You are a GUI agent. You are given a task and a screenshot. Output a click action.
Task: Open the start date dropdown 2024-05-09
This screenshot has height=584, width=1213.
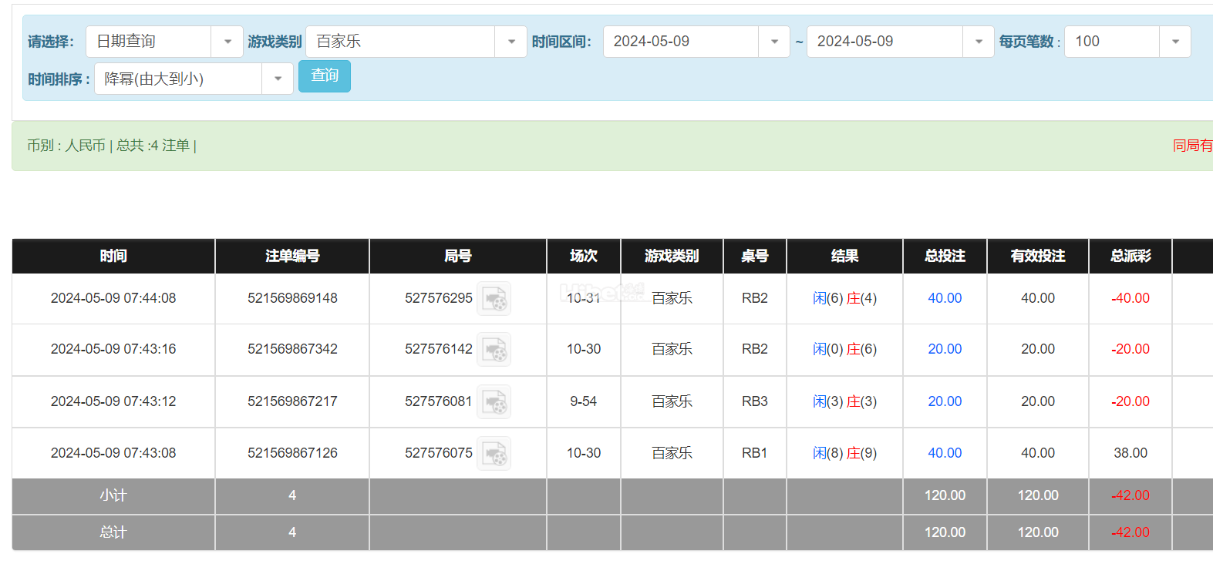point(696,42)
